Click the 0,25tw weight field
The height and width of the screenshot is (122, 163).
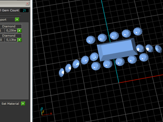click(11, 30)
